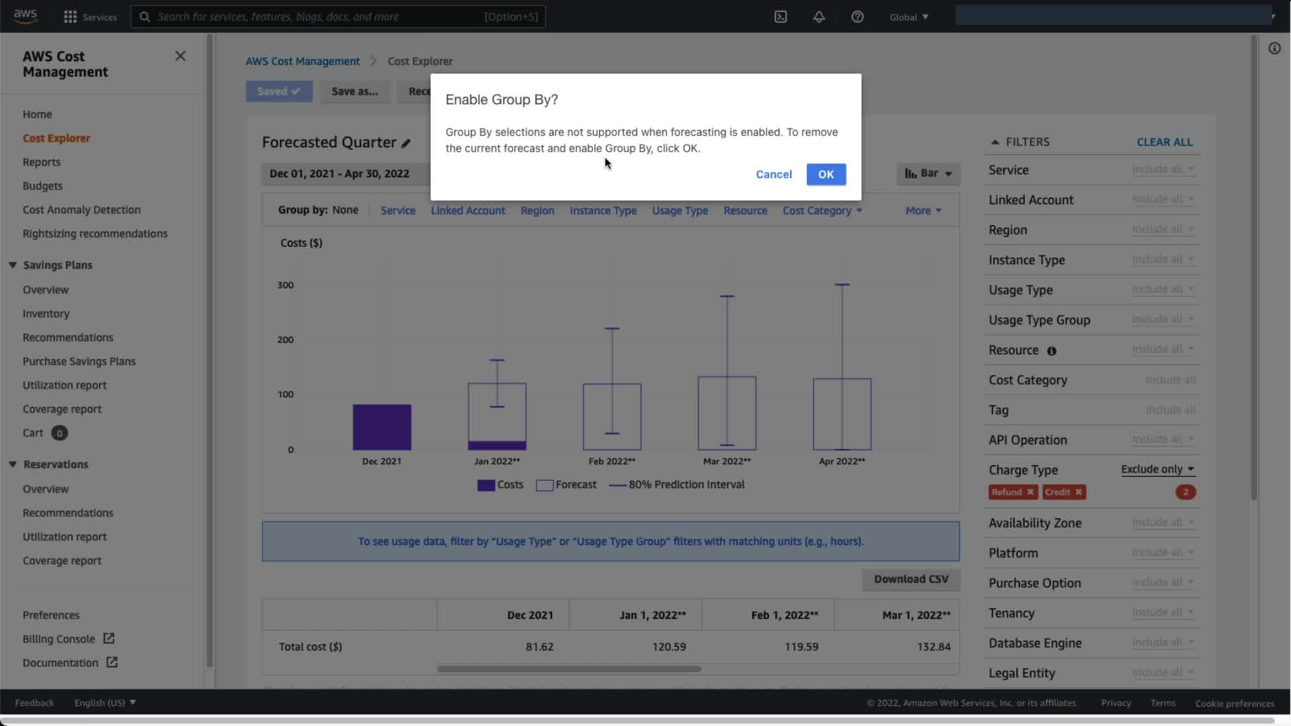The image size is (1291, 726).
Task: Toggle the Costs legend swatch
Action: click(486, 485)
